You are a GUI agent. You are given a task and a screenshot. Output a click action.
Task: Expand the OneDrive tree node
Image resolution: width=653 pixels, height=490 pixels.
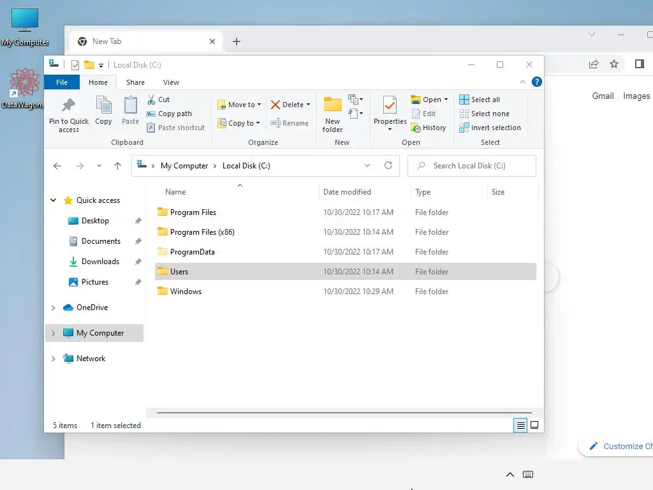[x=54, y=308]
